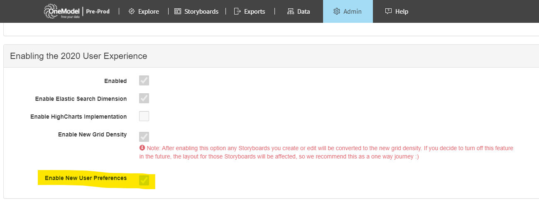Click the 'Enabling the 2020 User Experience' header
539x202 pixels.
point(78,56)
